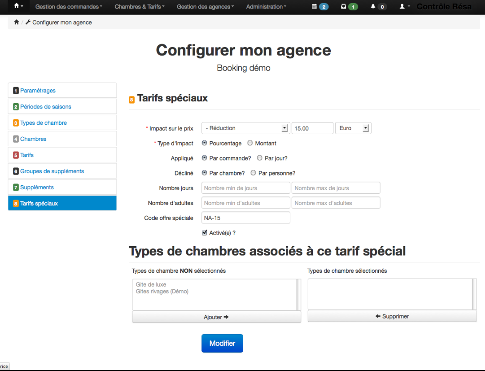The image size is (485, 371).
Task: Click the orange 8 icon beside Tarifs spéciaux heading
Action: 132,99
